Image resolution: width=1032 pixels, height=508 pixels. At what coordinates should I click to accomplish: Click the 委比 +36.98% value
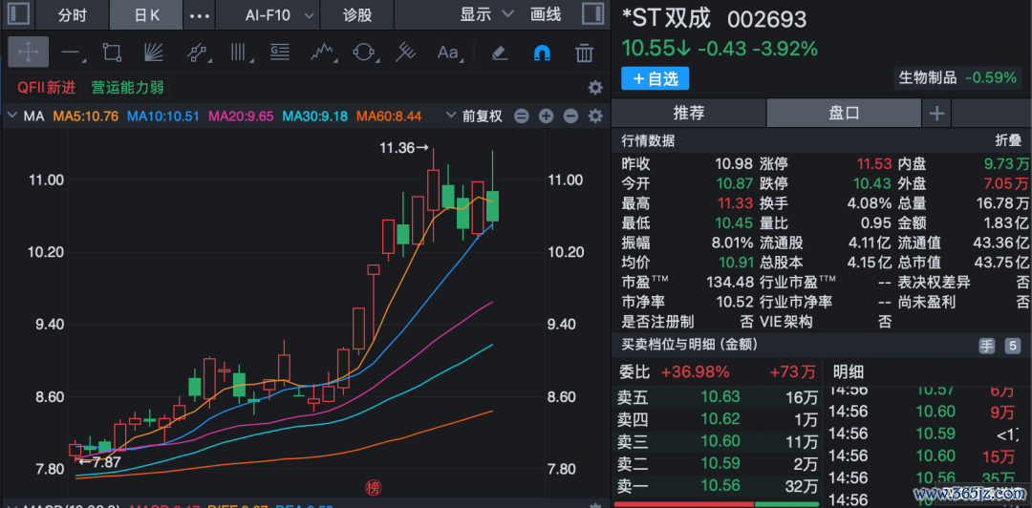(x=695, y=372)
